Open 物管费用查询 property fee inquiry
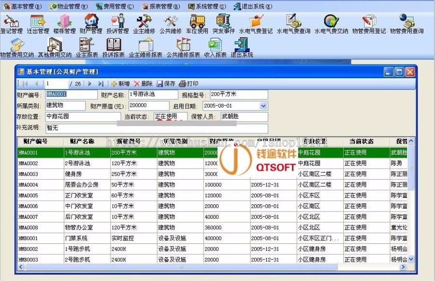 [407, 23]
